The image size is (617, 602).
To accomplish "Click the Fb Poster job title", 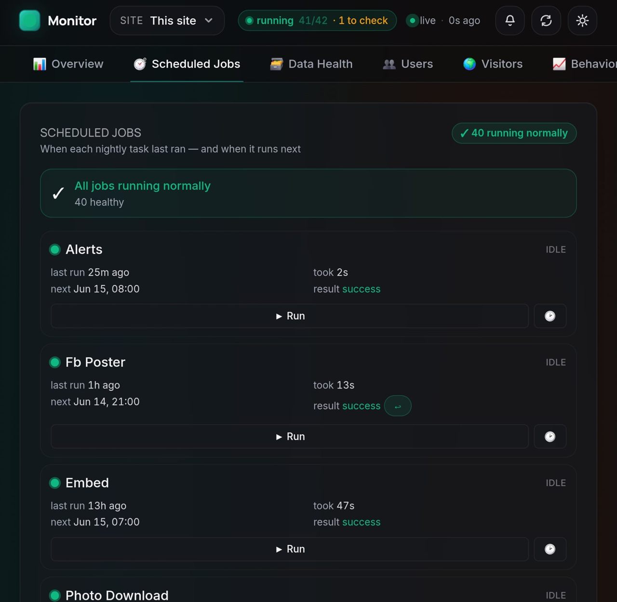I will tap(95, 362).
